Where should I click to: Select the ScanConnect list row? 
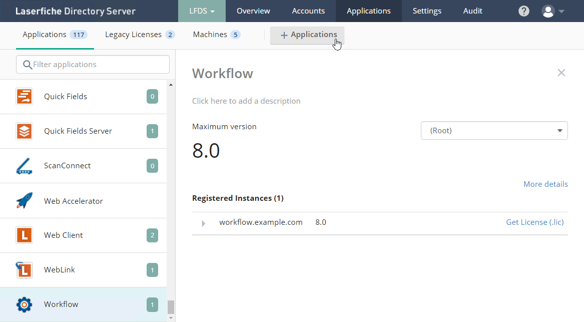pyautogui.click(x=84, y=166)
